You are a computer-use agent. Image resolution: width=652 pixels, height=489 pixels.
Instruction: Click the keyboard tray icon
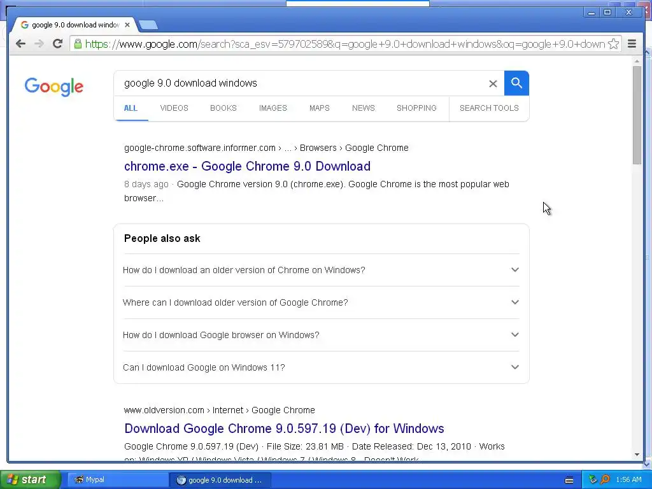coord(569,480)
